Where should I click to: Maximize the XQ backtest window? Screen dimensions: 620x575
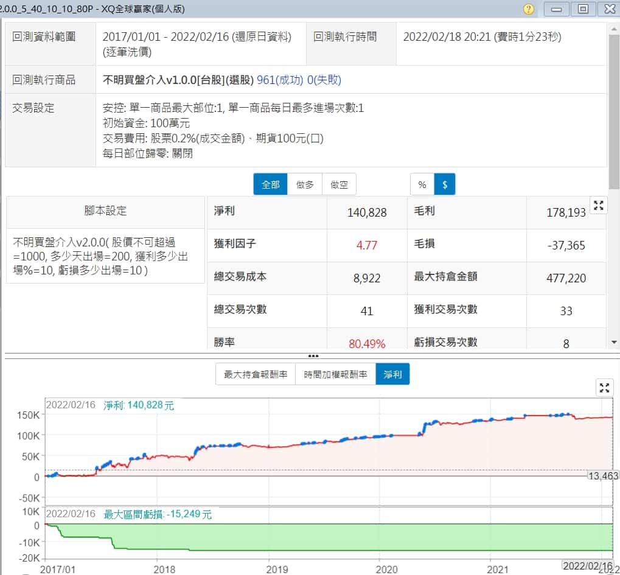click(x=583, y=9)
